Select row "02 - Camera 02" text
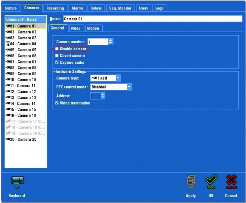The width and height of the screenshot is (246, 203). click(x=23, y=32)
